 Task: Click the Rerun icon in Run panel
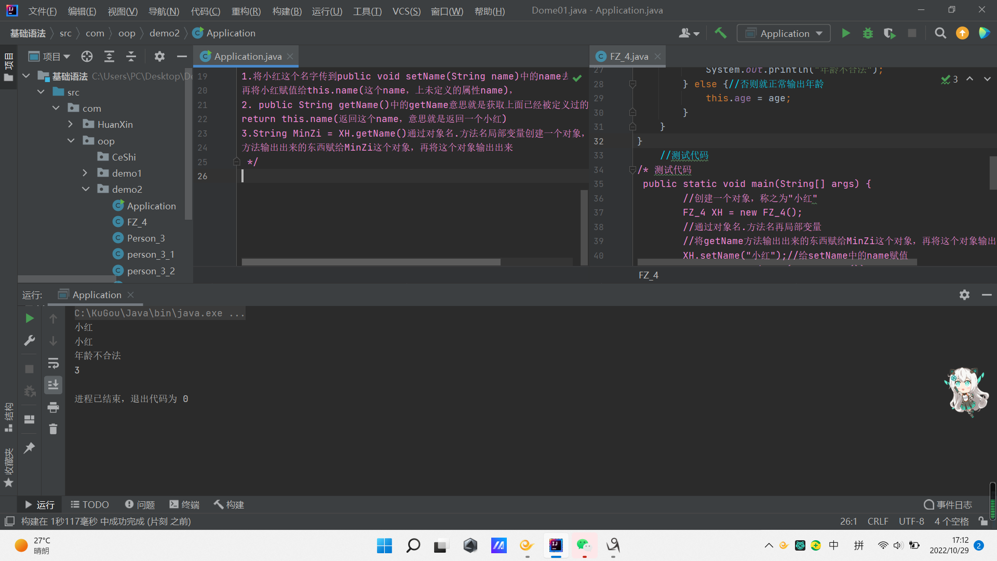pos(30,318)
